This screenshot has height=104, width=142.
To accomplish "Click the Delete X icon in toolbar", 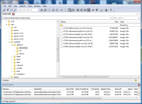I will tap(62, 10).
